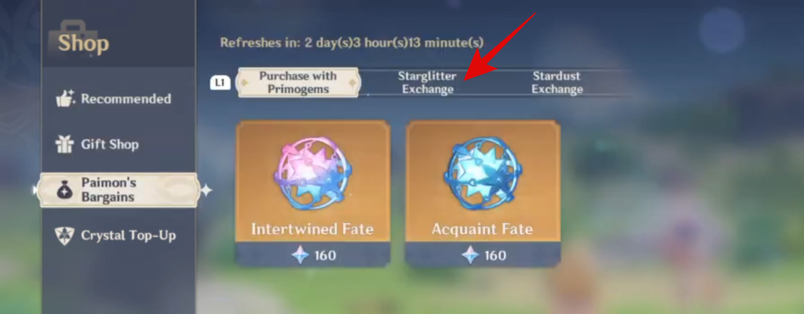Select the Purchase with Primogems tab
This screenshot has height=314, width=804.
tap(299, 83)
